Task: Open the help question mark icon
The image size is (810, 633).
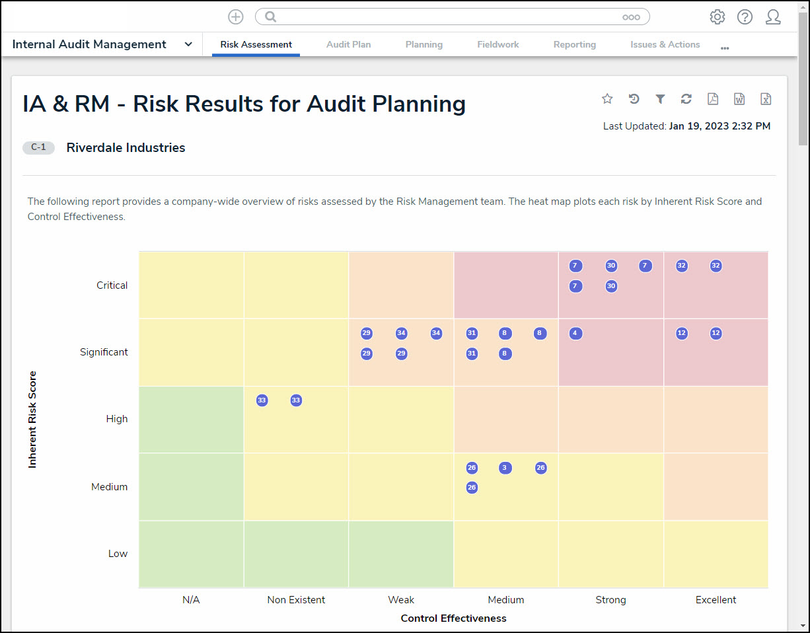Action: (x=745, y=17)
